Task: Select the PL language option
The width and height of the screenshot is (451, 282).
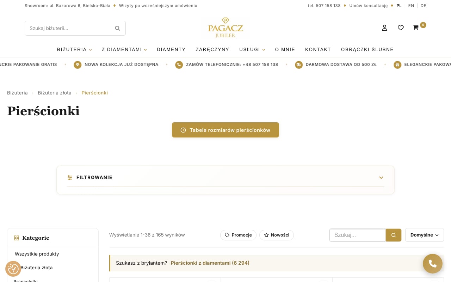Action: click(399, 6)
